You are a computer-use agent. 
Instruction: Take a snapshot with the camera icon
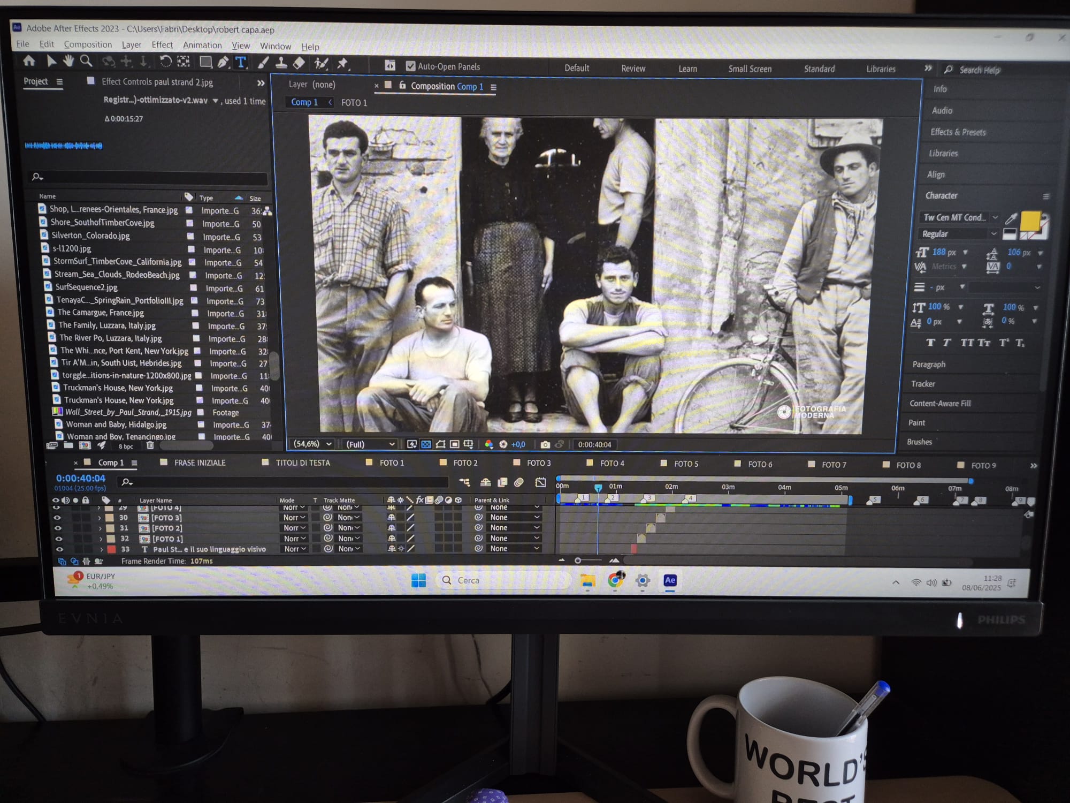tap(545, 444)
